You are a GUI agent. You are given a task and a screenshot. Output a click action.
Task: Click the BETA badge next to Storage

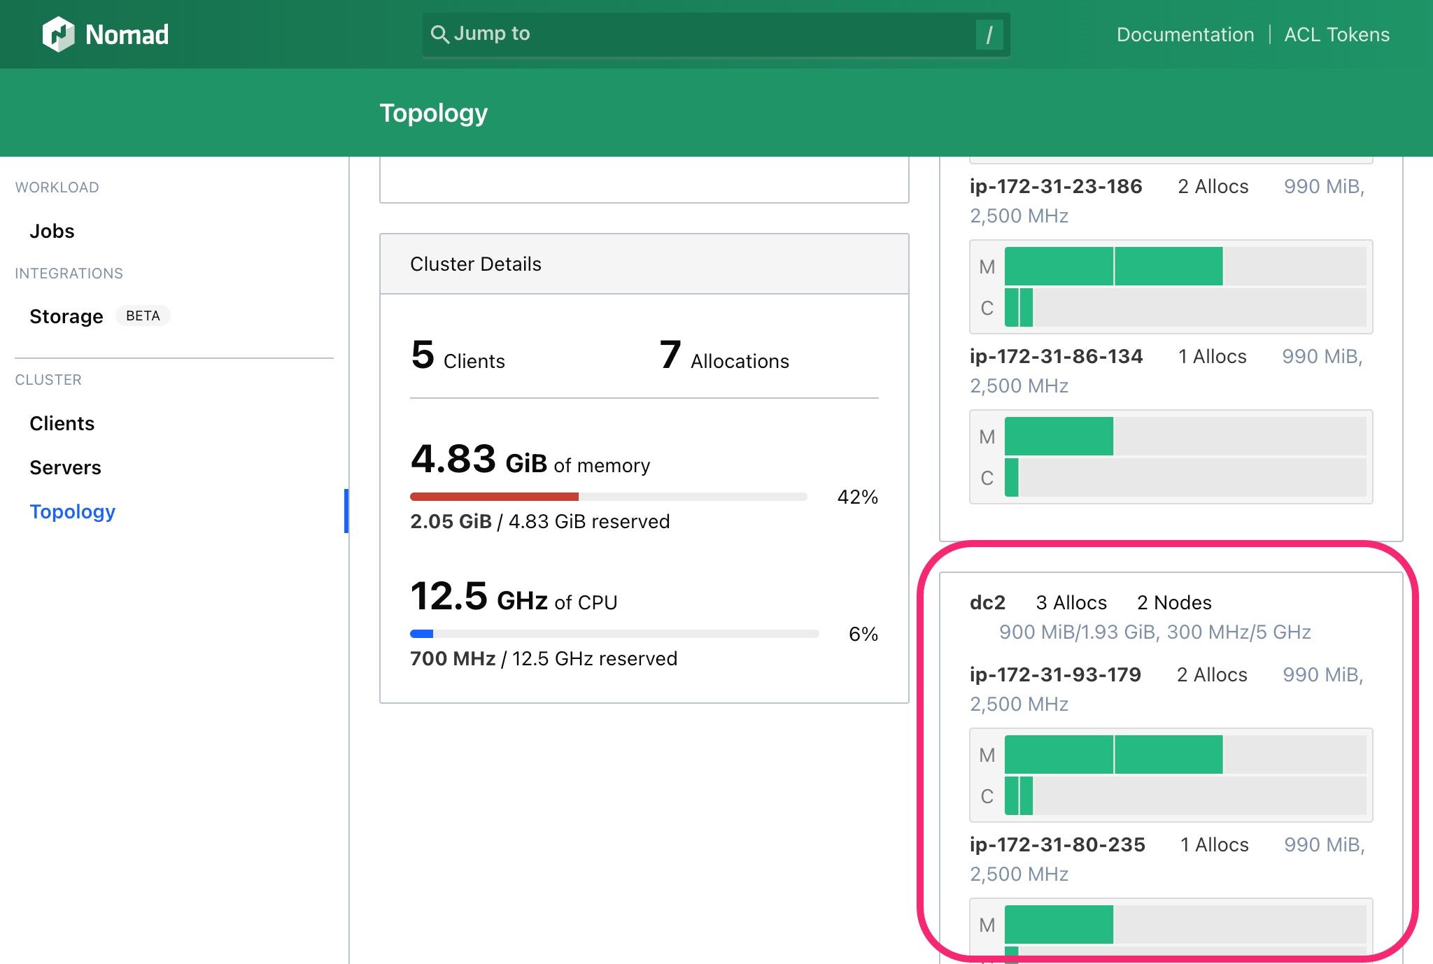[143, 316]
